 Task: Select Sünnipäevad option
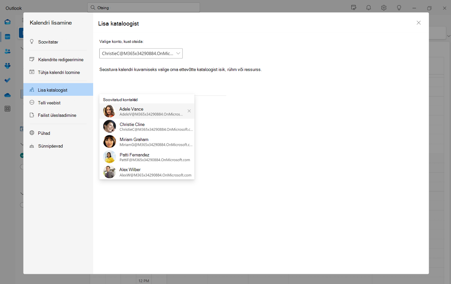pos(58,146)
